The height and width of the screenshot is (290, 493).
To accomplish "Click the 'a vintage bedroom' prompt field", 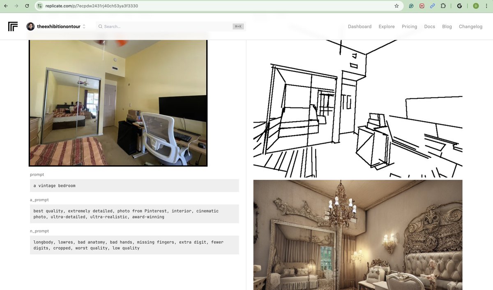I will 134,186.
